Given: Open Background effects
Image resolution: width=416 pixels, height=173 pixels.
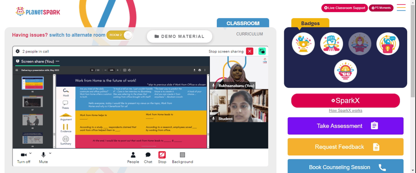Looking at the screenshot, I should [x=183, y=158].
